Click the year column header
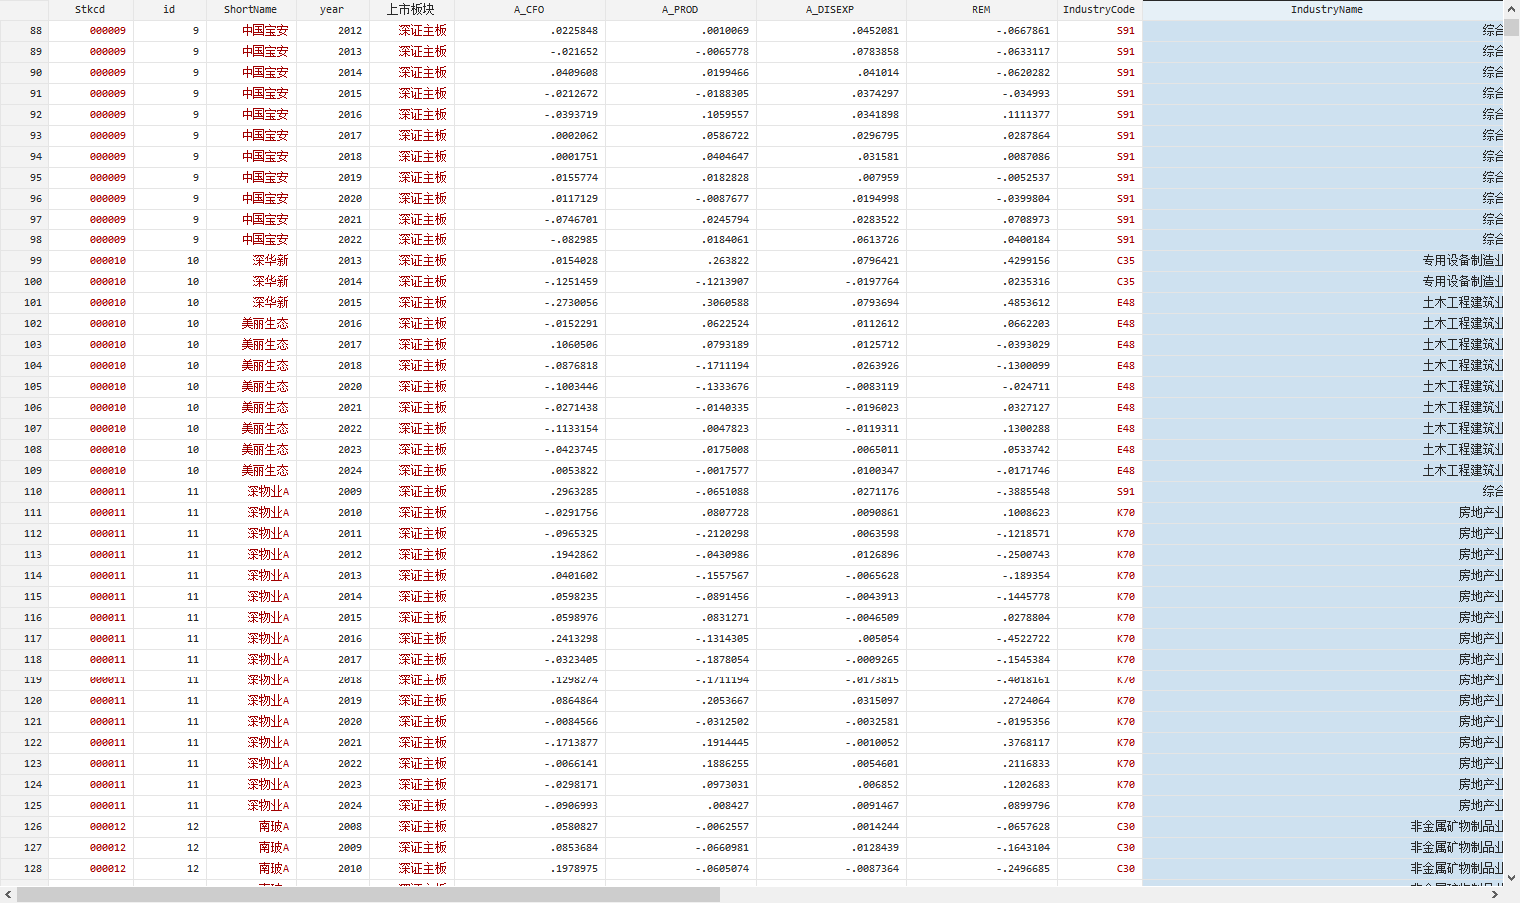This screenshot has height=903, width=1520. coord(332,10)
